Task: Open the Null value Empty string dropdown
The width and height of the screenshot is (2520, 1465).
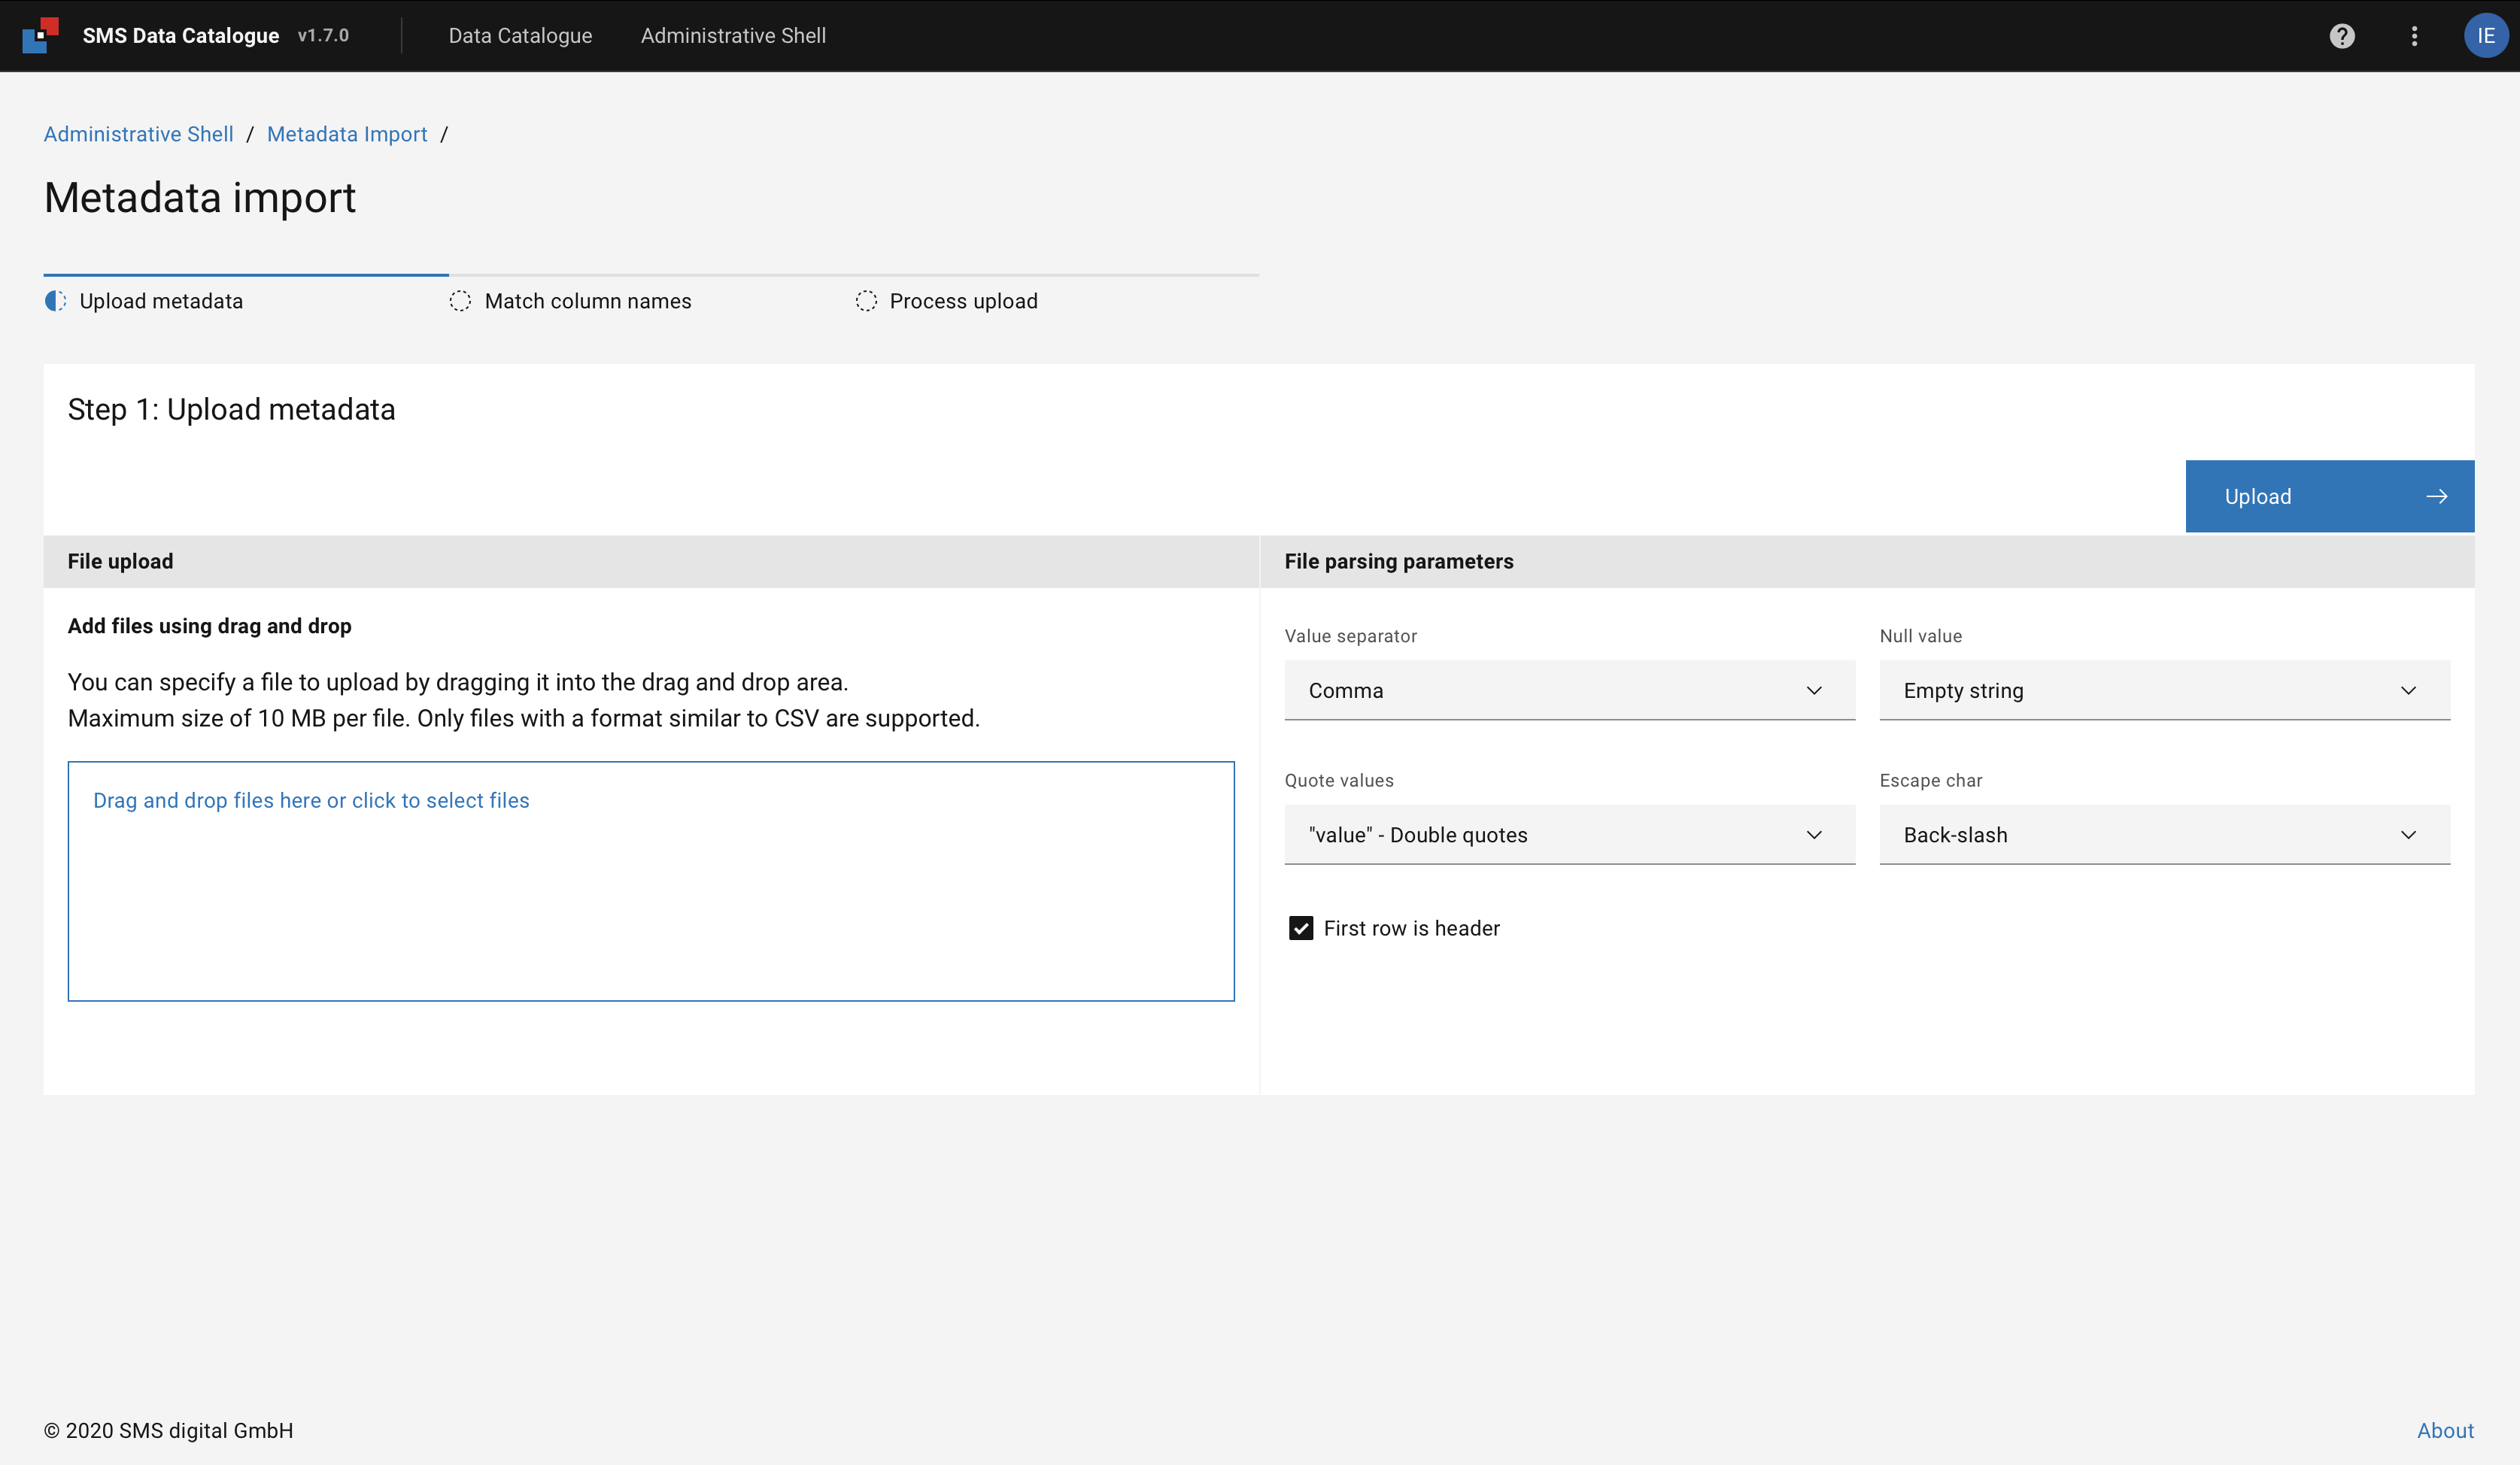Action: [2164, 690]
